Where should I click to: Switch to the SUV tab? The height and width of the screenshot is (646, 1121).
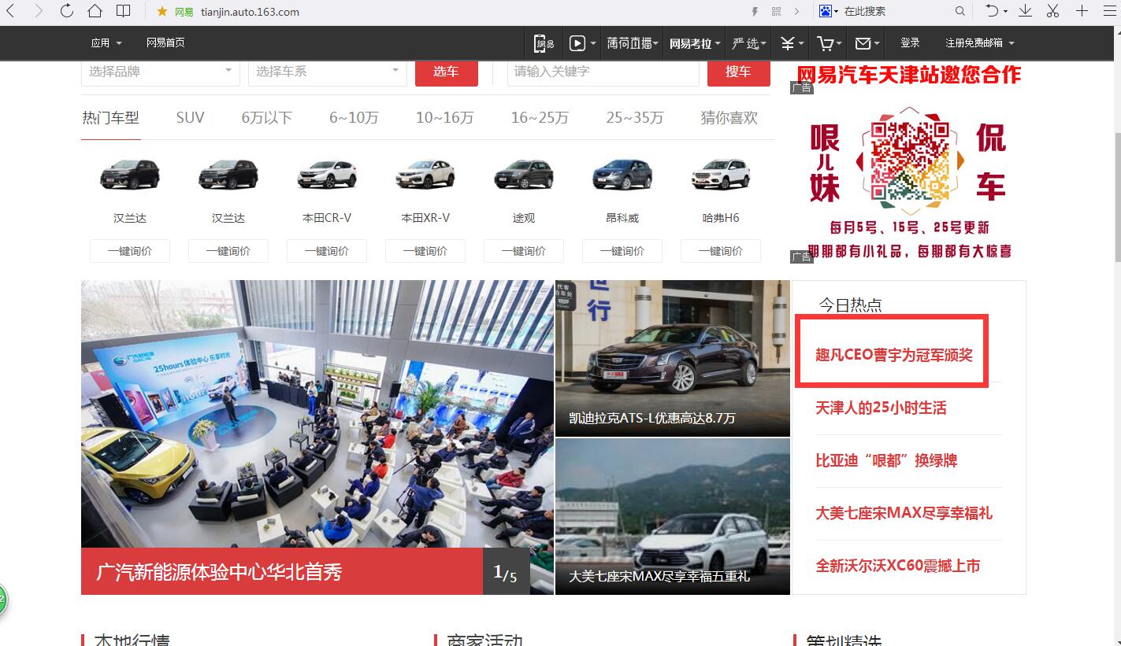(x=190, y=118)
